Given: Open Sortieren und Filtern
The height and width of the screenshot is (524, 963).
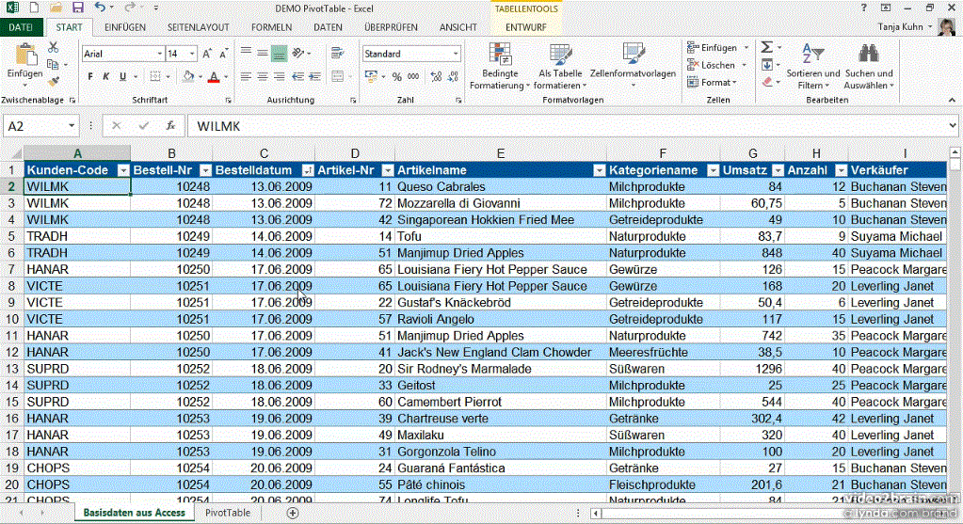Looking at the screenshot, I should click(x=813, y=66).
